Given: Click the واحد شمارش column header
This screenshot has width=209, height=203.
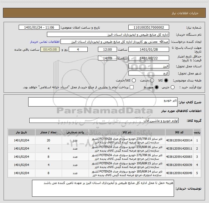Looking at the screenshot, I should click(75, 132).
